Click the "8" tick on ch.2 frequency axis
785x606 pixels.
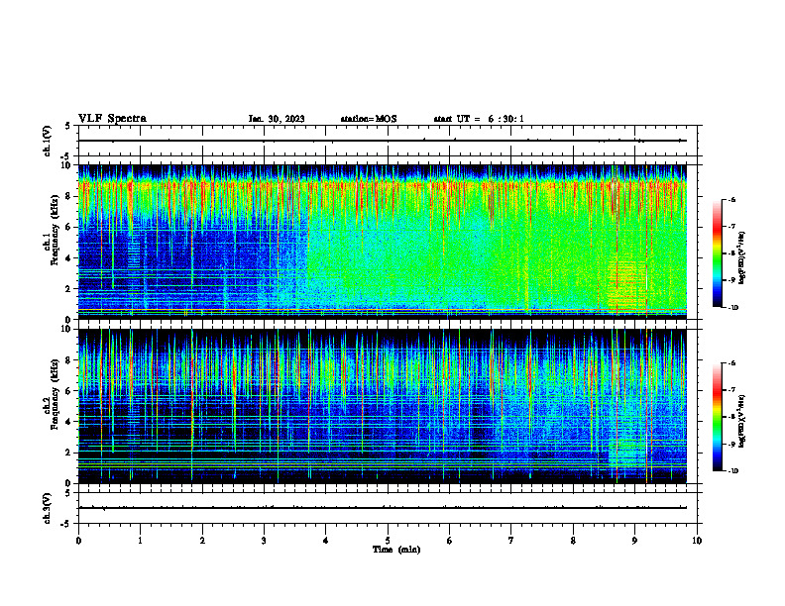[x=68, y=360]
